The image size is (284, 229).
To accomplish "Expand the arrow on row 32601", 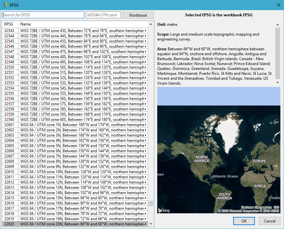I will [145, 125].
